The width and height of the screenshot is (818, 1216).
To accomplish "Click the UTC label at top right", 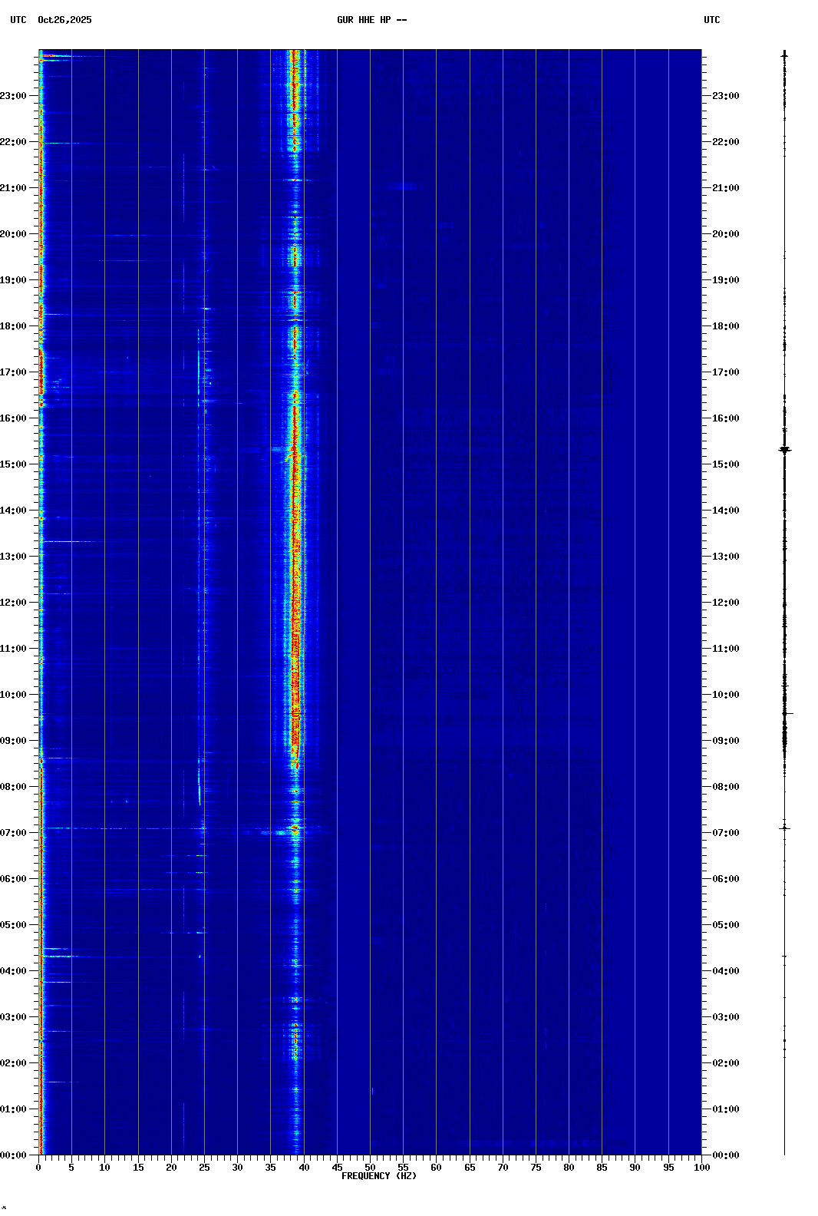I will 711,20.
